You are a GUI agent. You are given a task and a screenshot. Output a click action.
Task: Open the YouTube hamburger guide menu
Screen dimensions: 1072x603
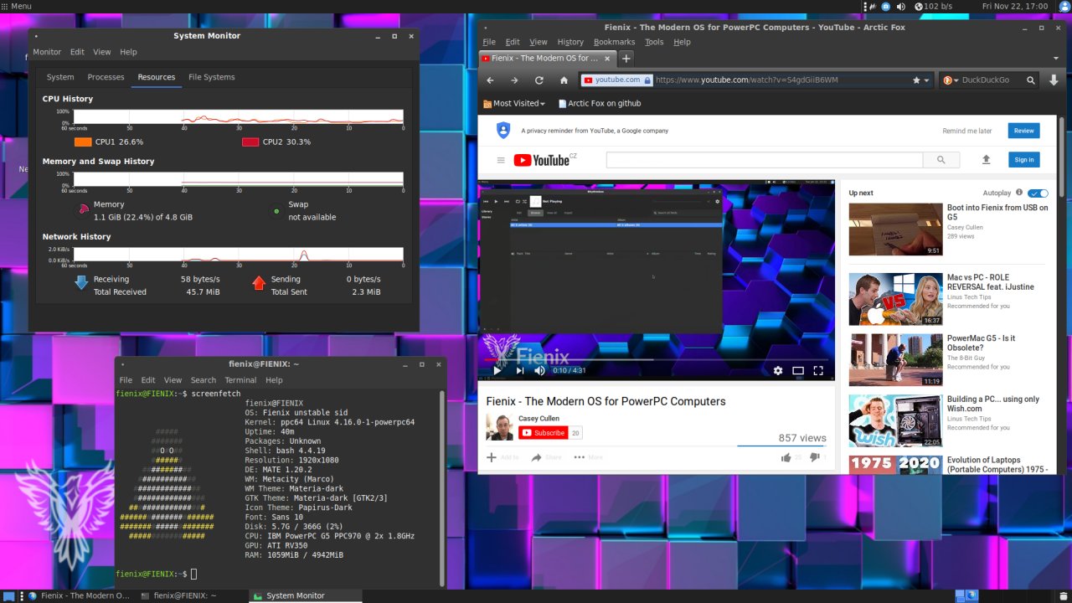501,160
